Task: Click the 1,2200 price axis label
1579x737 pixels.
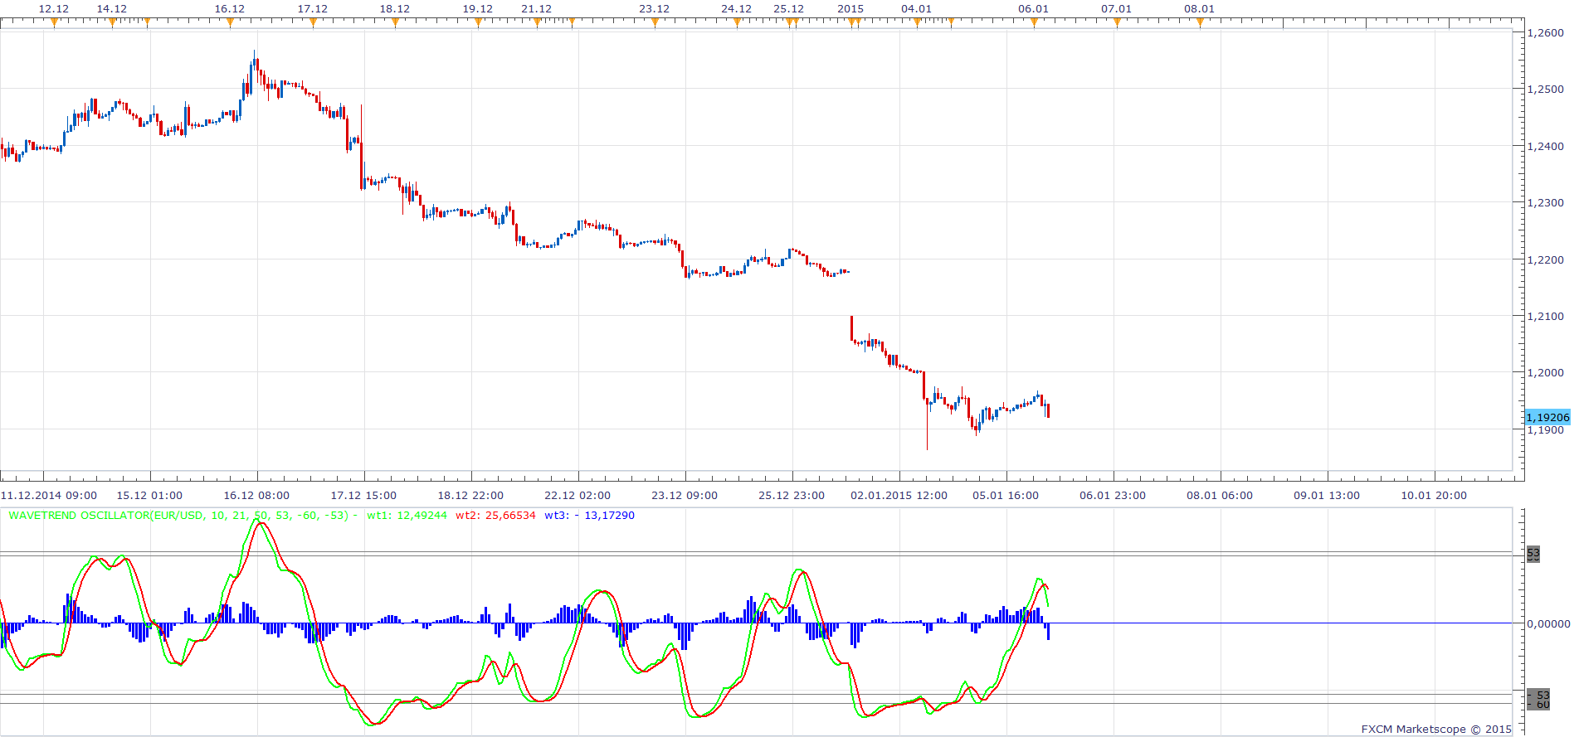Action: (1546, 260)
